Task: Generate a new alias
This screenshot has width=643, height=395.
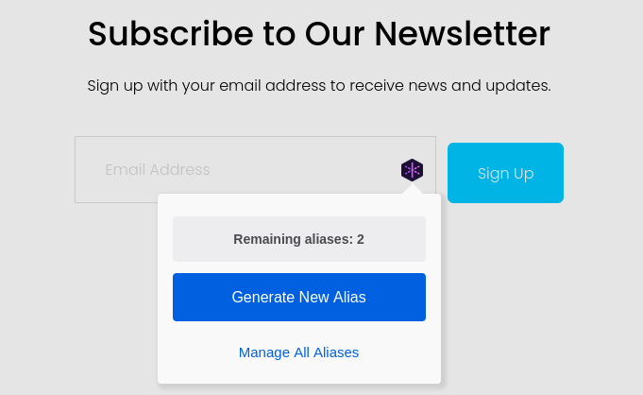Action: 298,297
